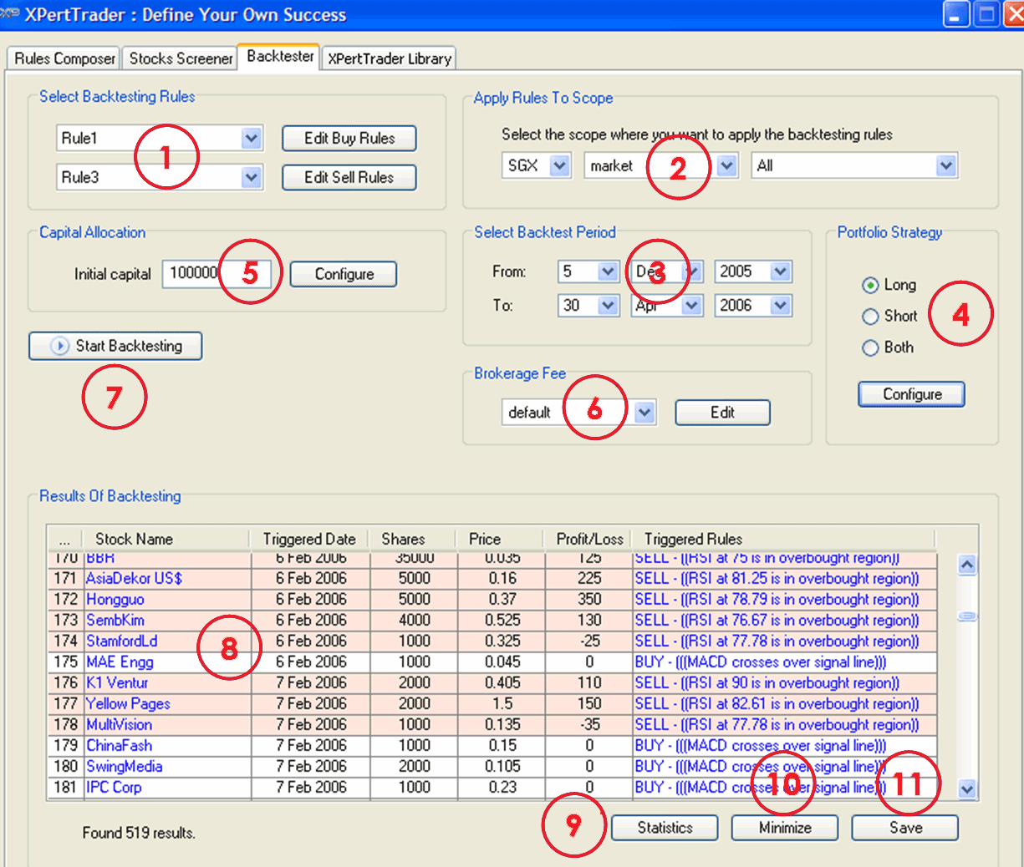Choose the Both portfolio strategy option
The height and width of the screenshot is (867, 1024).
click(x=870, y=347)
